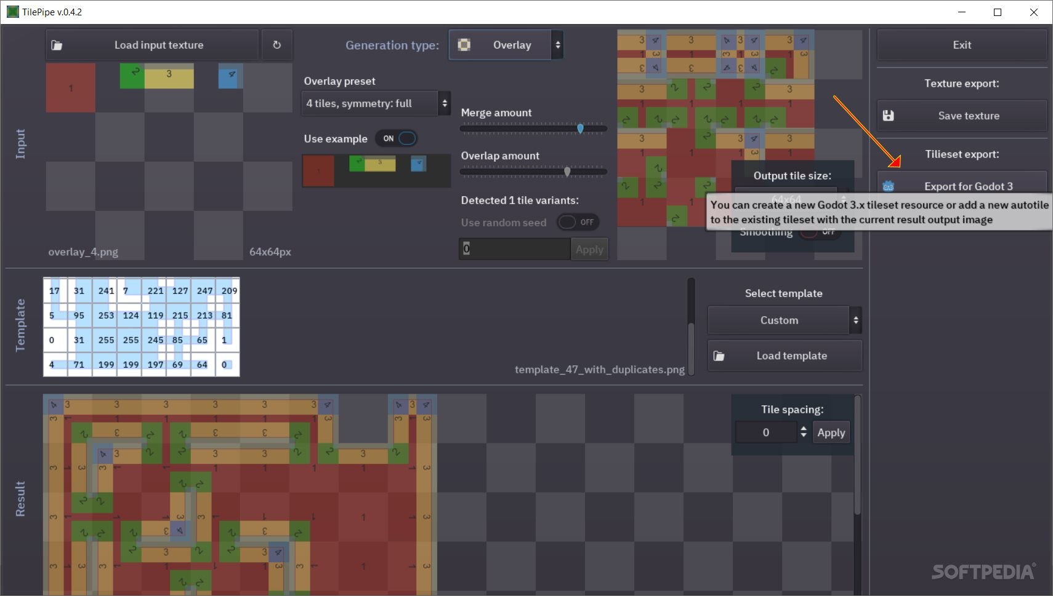Click the Save texture button
This screenshot has height=596, width=1053.
coord(961,116)
